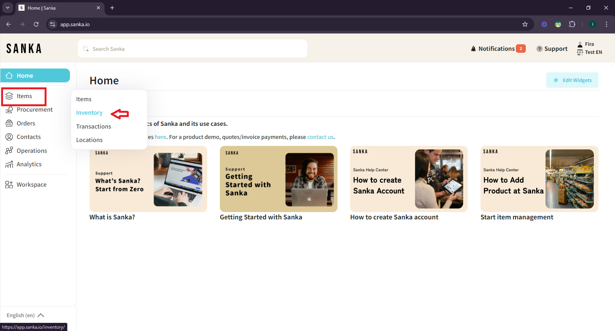Open the Fira user profile menu
Image resolution: width=615 pixels, height=331 pixels.
click(x=589, y=48)
